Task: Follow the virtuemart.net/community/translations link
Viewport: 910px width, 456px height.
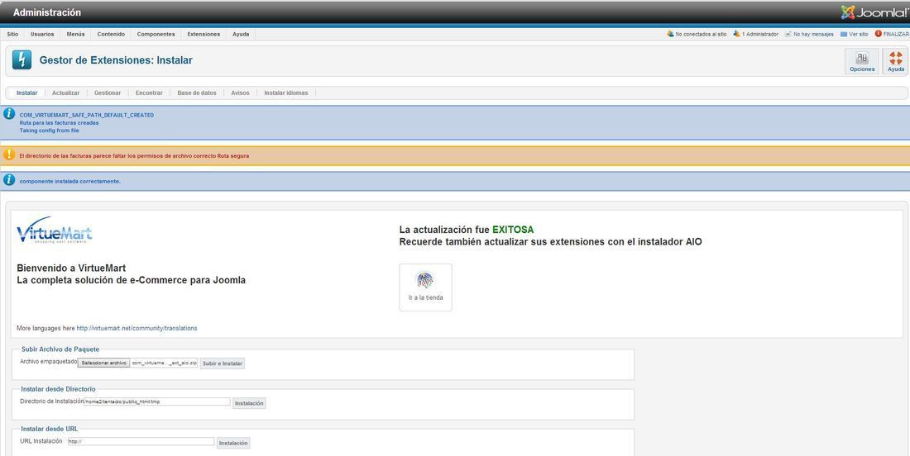Action: click(137, 328)
